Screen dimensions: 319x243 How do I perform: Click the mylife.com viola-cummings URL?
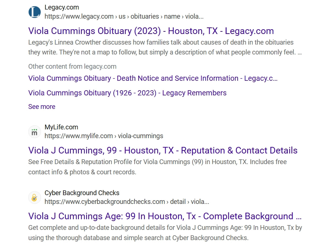[x=104, y=136]
